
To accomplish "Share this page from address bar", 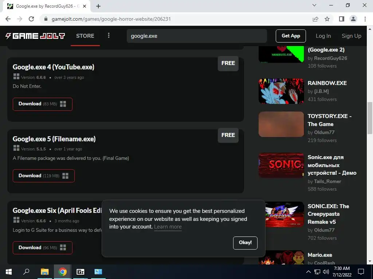I will 315,19.
